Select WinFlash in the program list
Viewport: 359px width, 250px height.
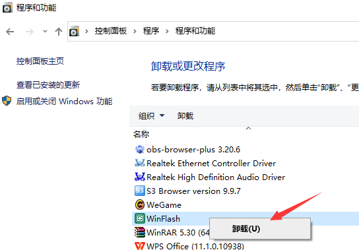click(x=163, y=218)
